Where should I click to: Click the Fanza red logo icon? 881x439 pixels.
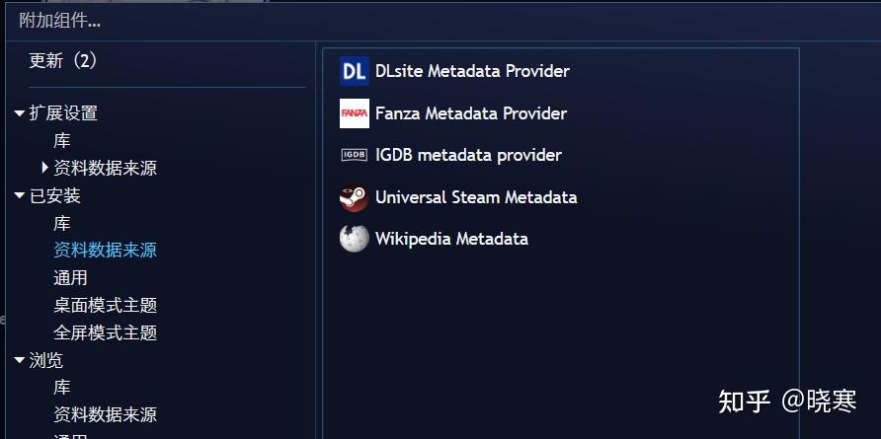click(354, 113)
